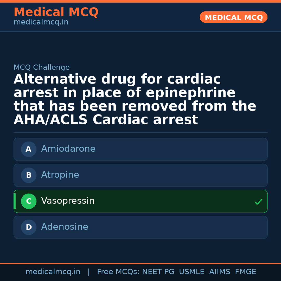Click the letter D circle icon

tap(29, 227)
